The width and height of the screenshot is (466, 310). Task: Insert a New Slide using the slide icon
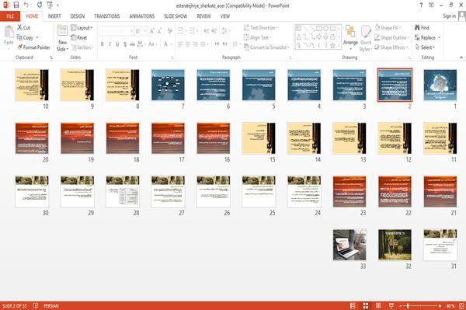point(62,31)
